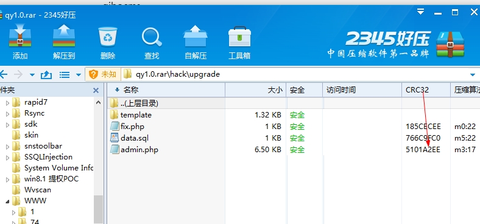The width and height of the screenshot is (480, 224).
Task: Sort by the CRC32 column header
Action: 426,90
